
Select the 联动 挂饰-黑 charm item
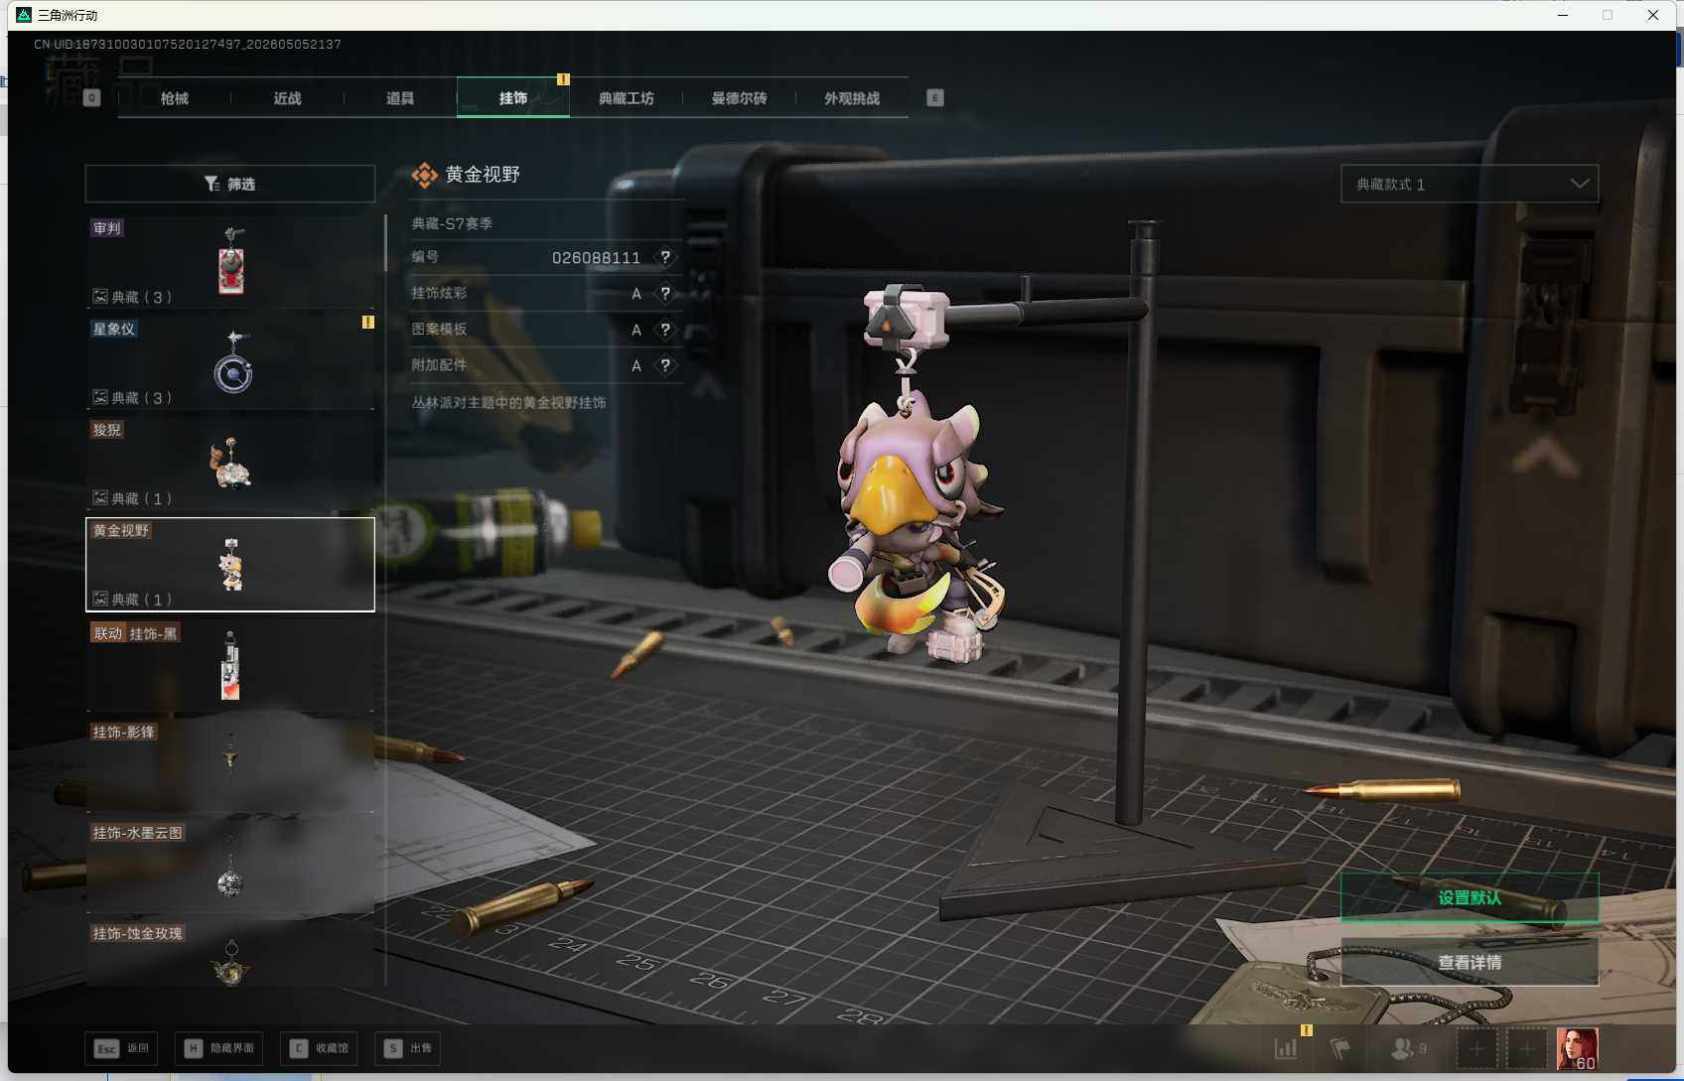230,665
